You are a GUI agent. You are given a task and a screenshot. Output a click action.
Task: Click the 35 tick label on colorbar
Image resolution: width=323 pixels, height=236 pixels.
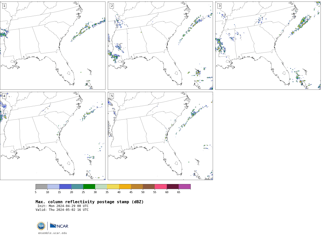coord(107,192)
